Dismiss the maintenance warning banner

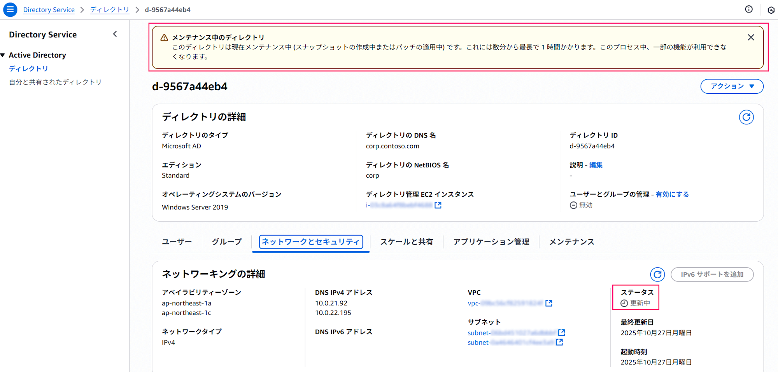click(751, 37)
